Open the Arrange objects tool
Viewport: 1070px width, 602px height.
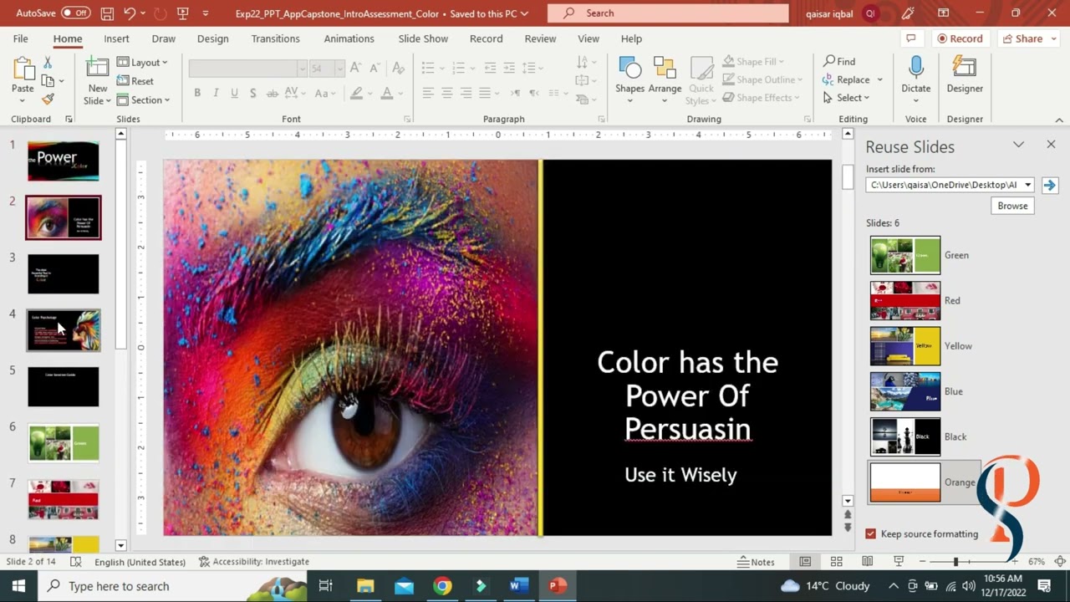[665, 80]
